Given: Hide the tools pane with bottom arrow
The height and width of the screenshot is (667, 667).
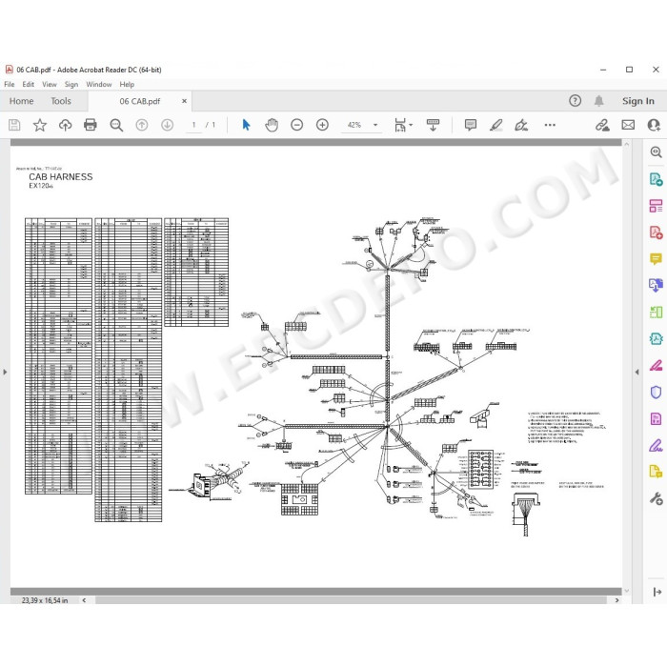Looking at the screenshot, I should tap(657, 592).
